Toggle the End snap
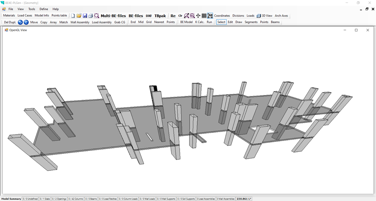Viewport: 376px width, 201px height. tap(133, 22)
